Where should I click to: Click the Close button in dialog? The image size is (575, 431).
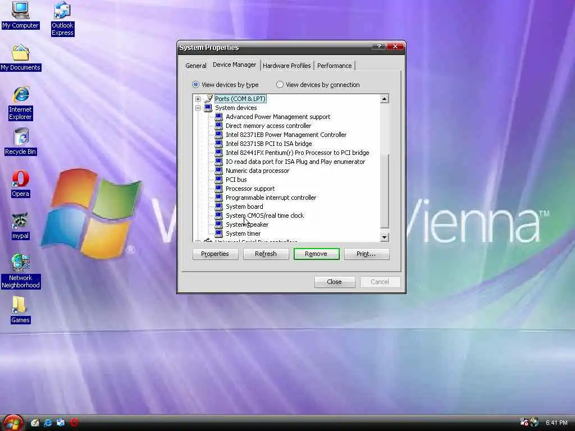(x=335, y=282)
